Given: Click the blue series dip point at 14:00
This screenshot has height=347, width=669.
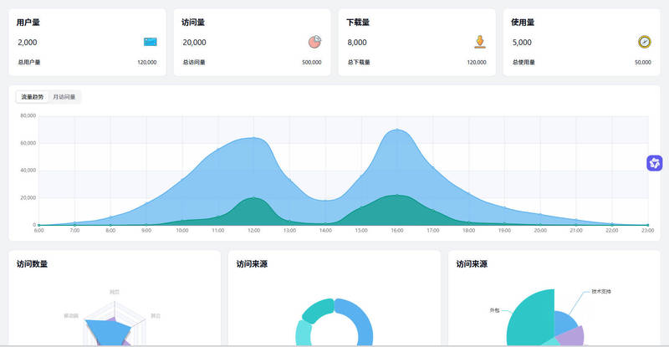Looking at the screenshot, I should pyautogui.click(x=325, y=201).
